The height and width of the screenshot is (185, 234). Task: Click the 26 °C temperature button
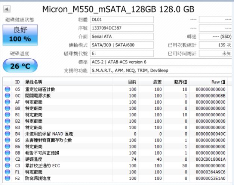[x=20, y=66]
